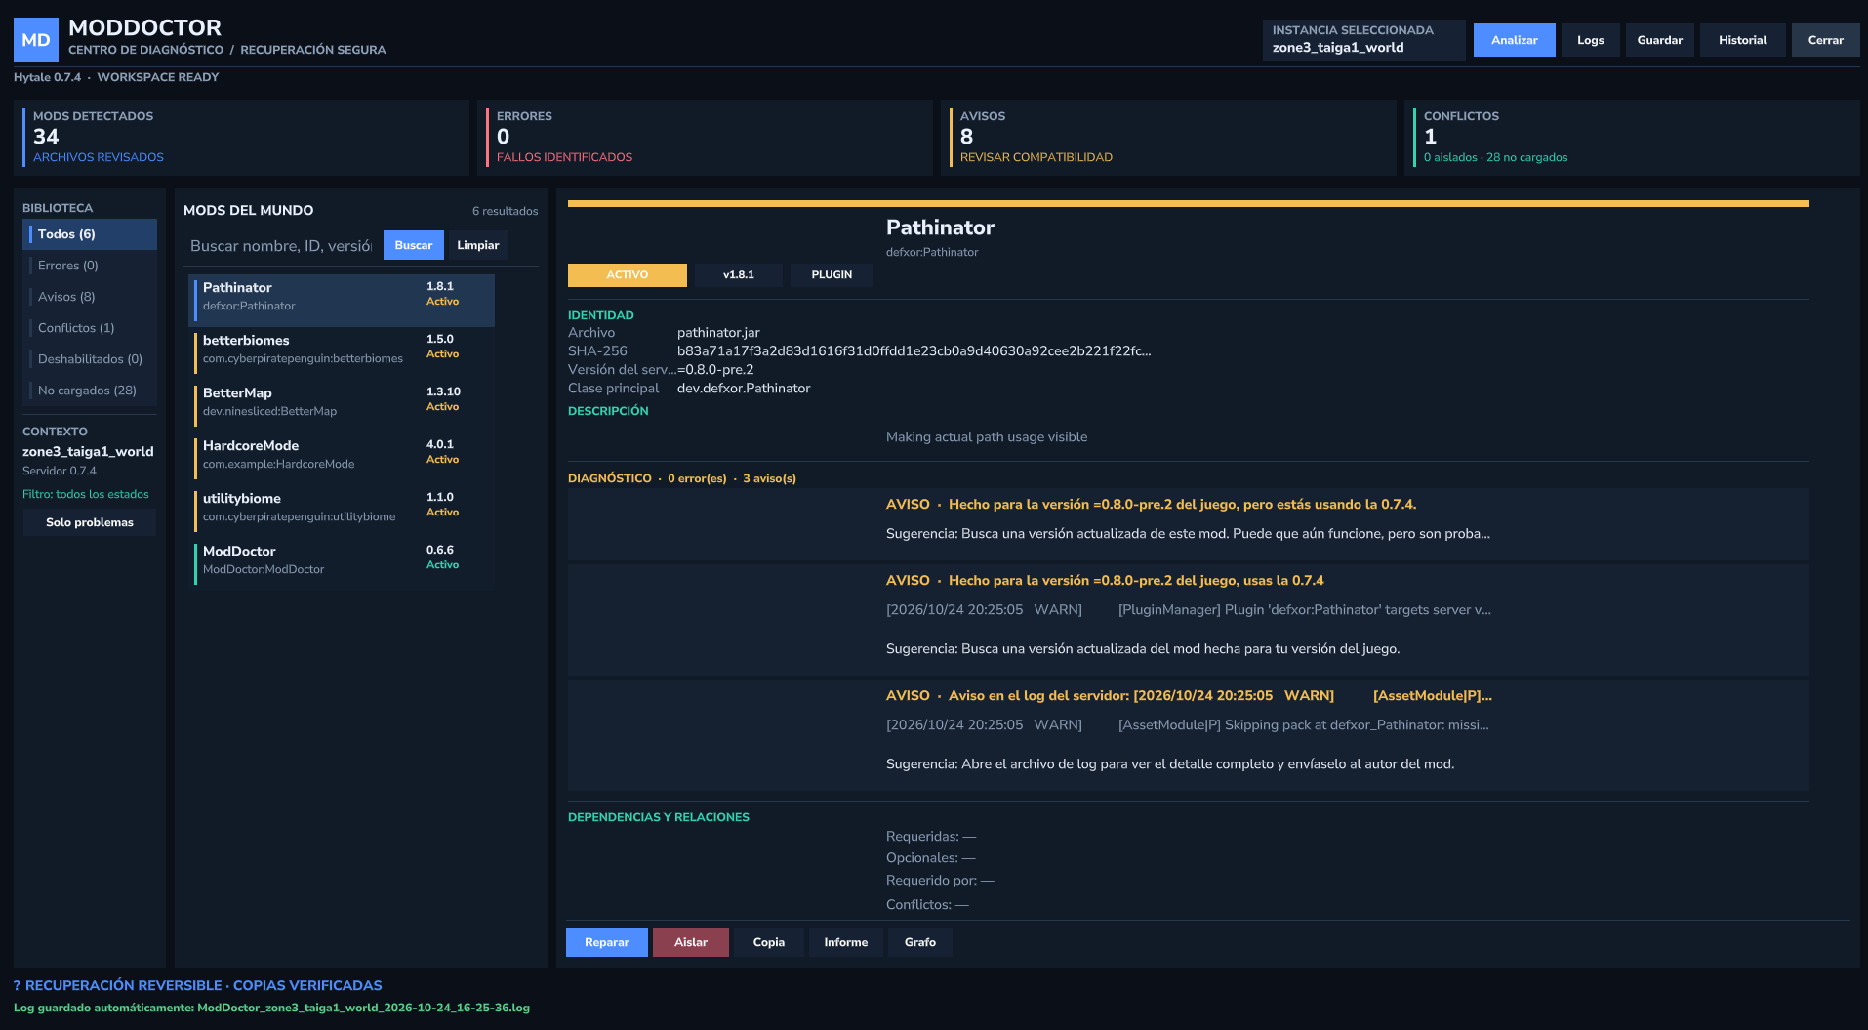
Task: Select the Errores (0) filter
Action: point(90,266)
